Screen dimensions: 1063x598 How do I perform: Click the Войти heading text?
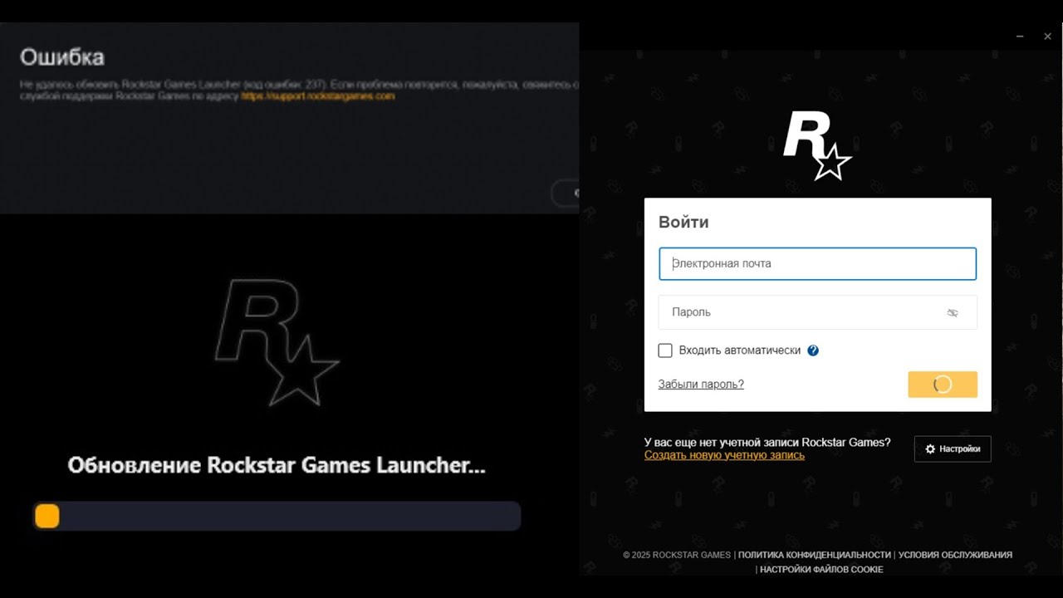(683, 223)
